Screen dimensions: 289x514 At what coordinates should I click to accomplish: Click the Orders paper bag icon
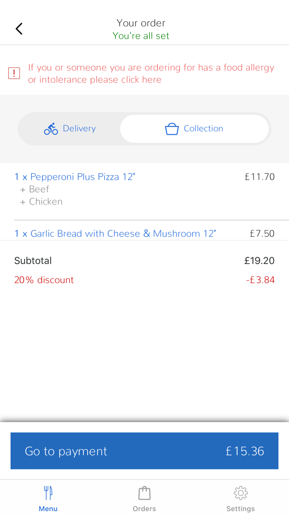click(x=144, y=493)
